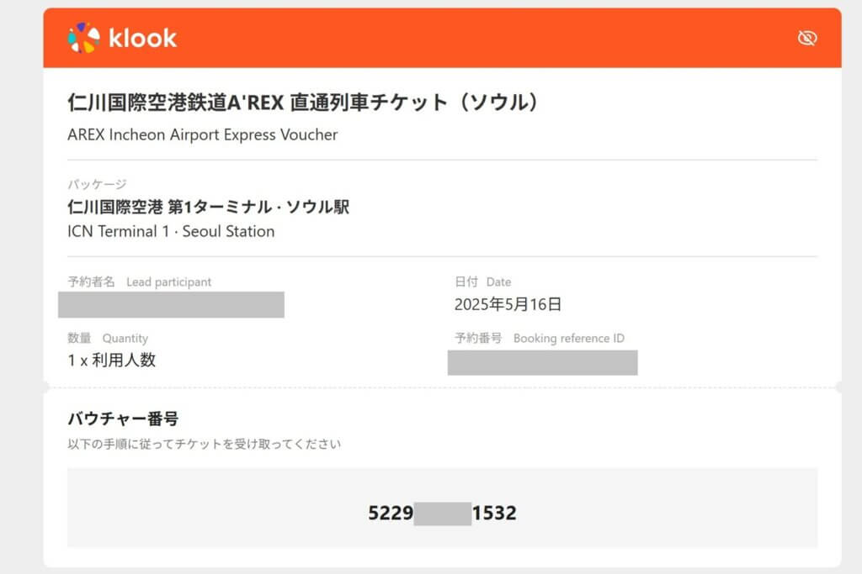Click the 仁川国際空港 第1ターミナル package name
The image size is (862, 574).
[x=208, y=207]
